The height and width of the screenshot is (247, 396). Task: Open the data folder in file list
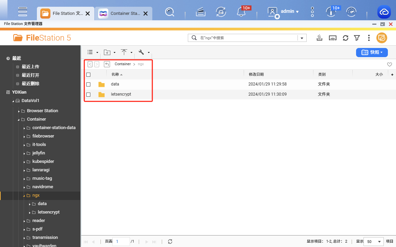pyautogui.click(x=115, y=84)
